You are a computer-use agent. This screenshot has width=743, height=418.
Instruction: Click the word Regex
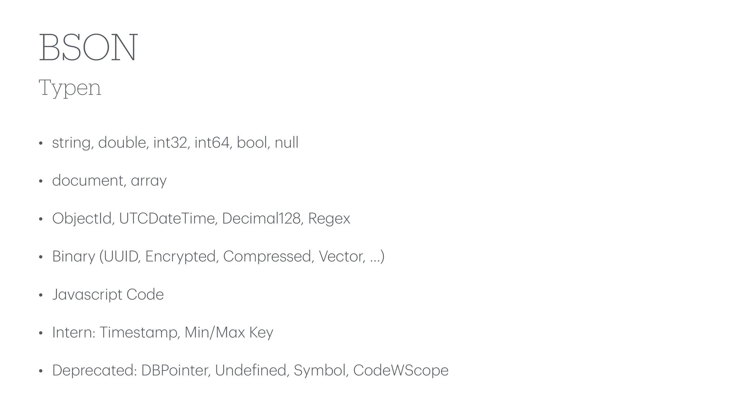click(x=329, y=219)
